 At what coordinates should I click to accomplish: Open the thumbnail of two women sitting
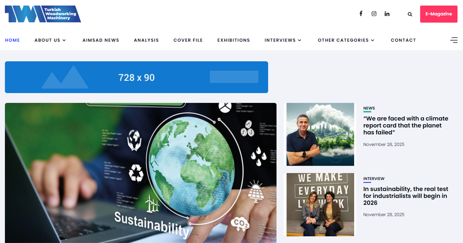(x=320, y=205)
